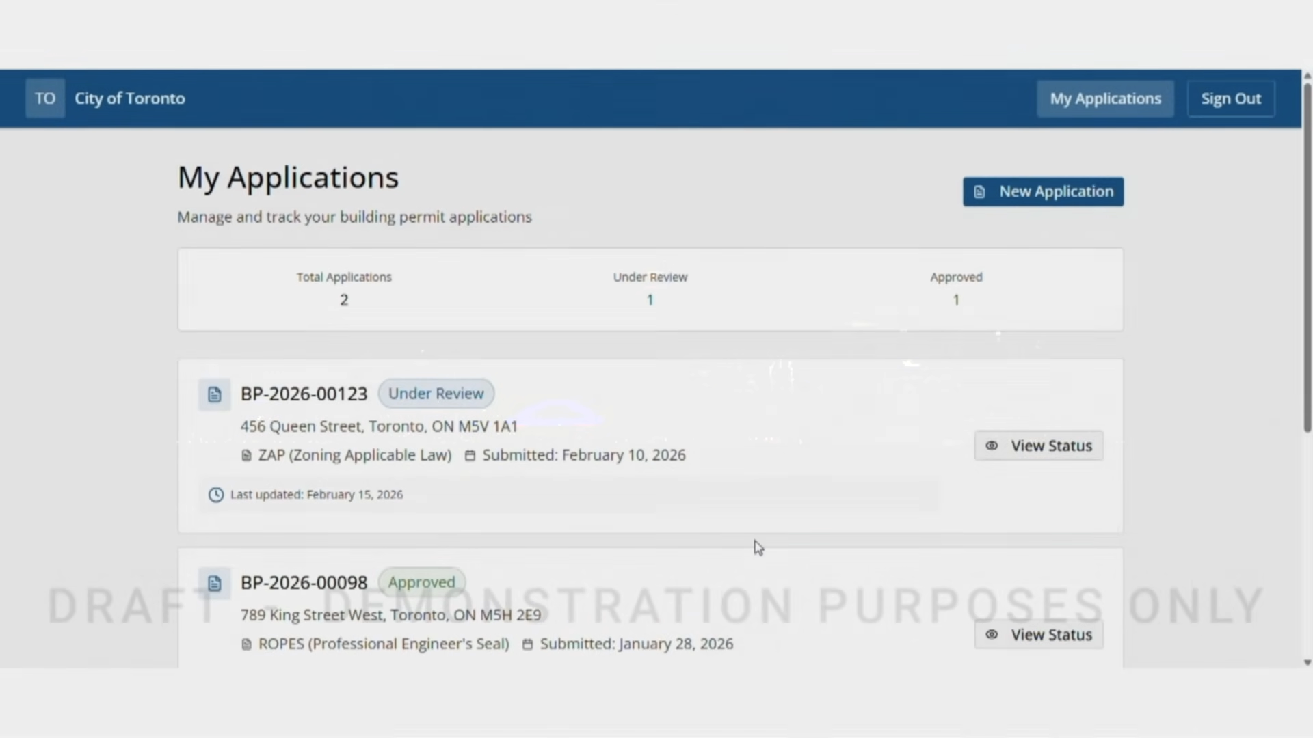Select ROPES (Professional Engineer's Seal) text

click(x=384, y=644)
